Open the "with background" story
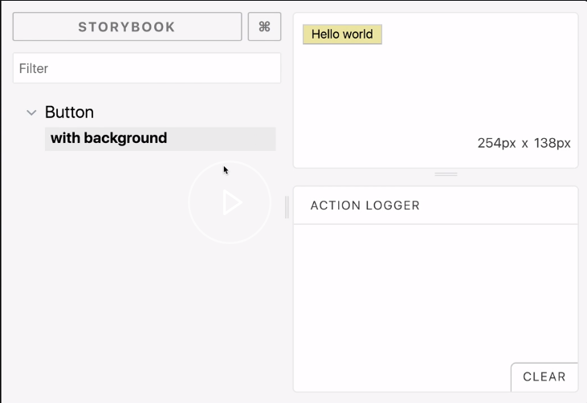587x403 pixels. (109, 138)
